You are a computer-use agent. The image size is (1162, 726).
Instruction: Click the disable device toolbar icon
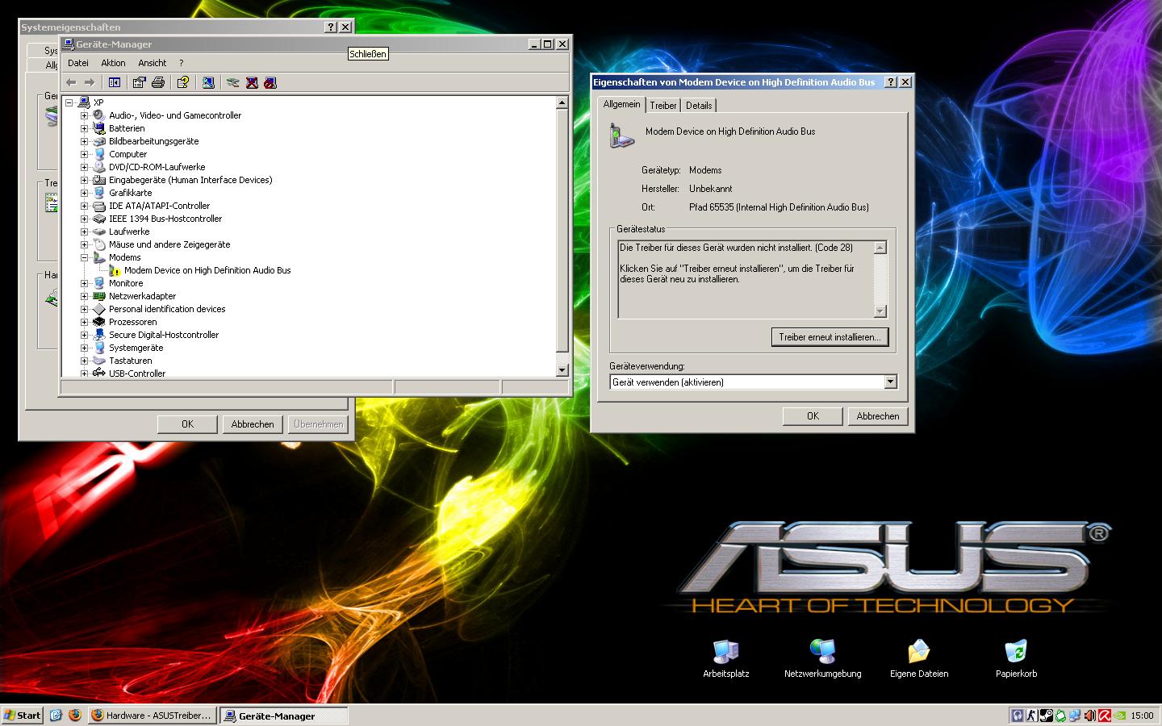tap(270, 82)
